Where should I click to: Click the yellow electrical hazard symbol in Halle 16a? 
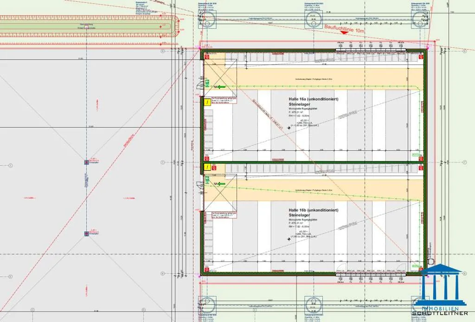[207, 102]
